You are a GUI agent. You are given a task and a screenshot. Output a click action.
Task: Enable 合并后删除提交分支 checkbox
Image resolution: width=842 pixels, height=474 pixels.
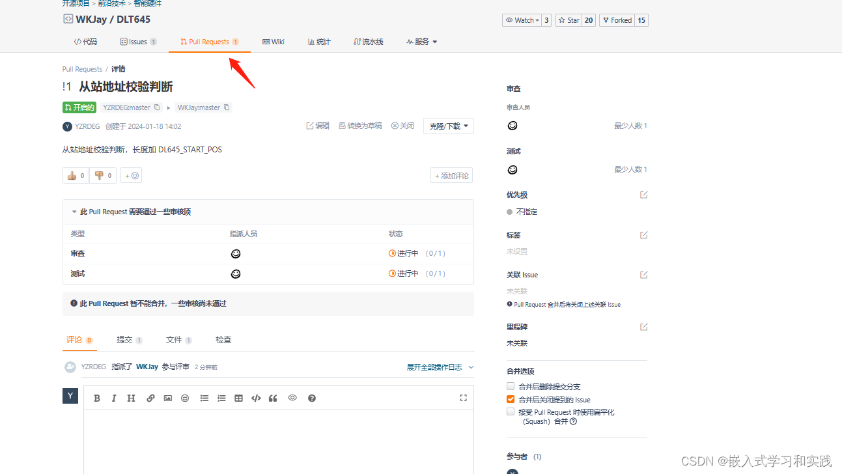click(511, 387)
